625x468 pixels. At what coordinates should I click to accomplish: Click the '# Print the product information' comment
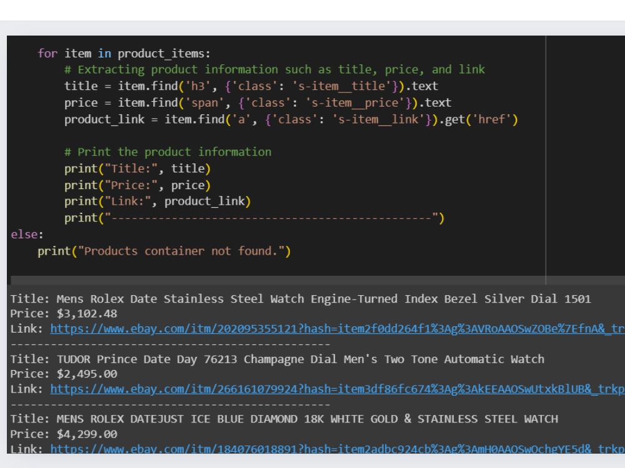pyautogui.click(x=167, y=152)
